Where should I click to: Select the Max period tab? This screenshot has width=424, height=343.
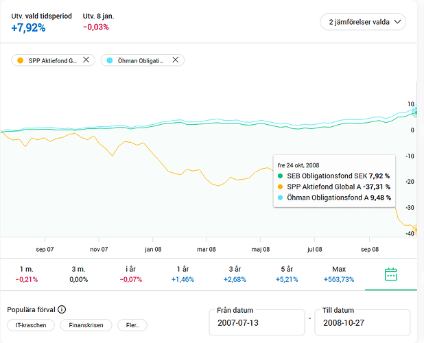tap(339, 274)
